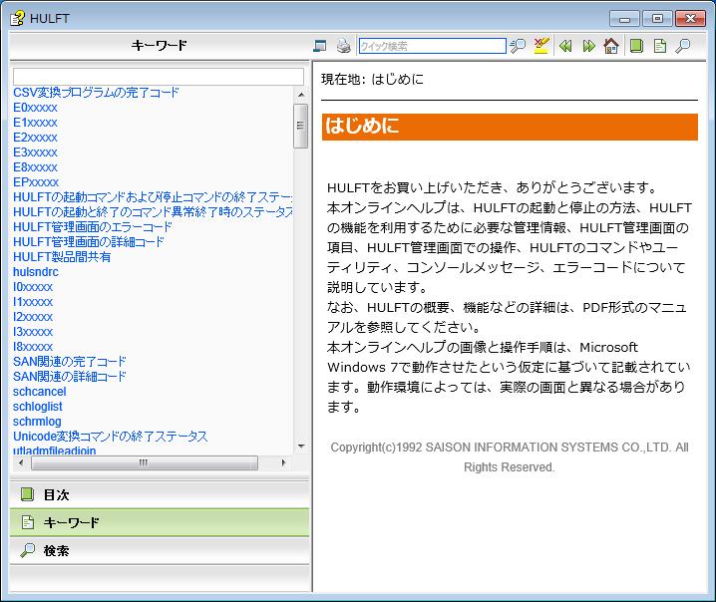Viewport: 716px width, 602px height.
Task: Go forward with the green right arrows
Action: pyautogui.click(x=589, y=46)
